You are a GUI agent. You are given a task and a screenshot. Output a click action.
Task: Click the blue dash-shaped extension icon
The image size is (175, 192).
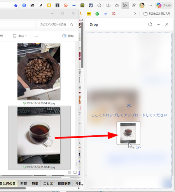[74, 5]
